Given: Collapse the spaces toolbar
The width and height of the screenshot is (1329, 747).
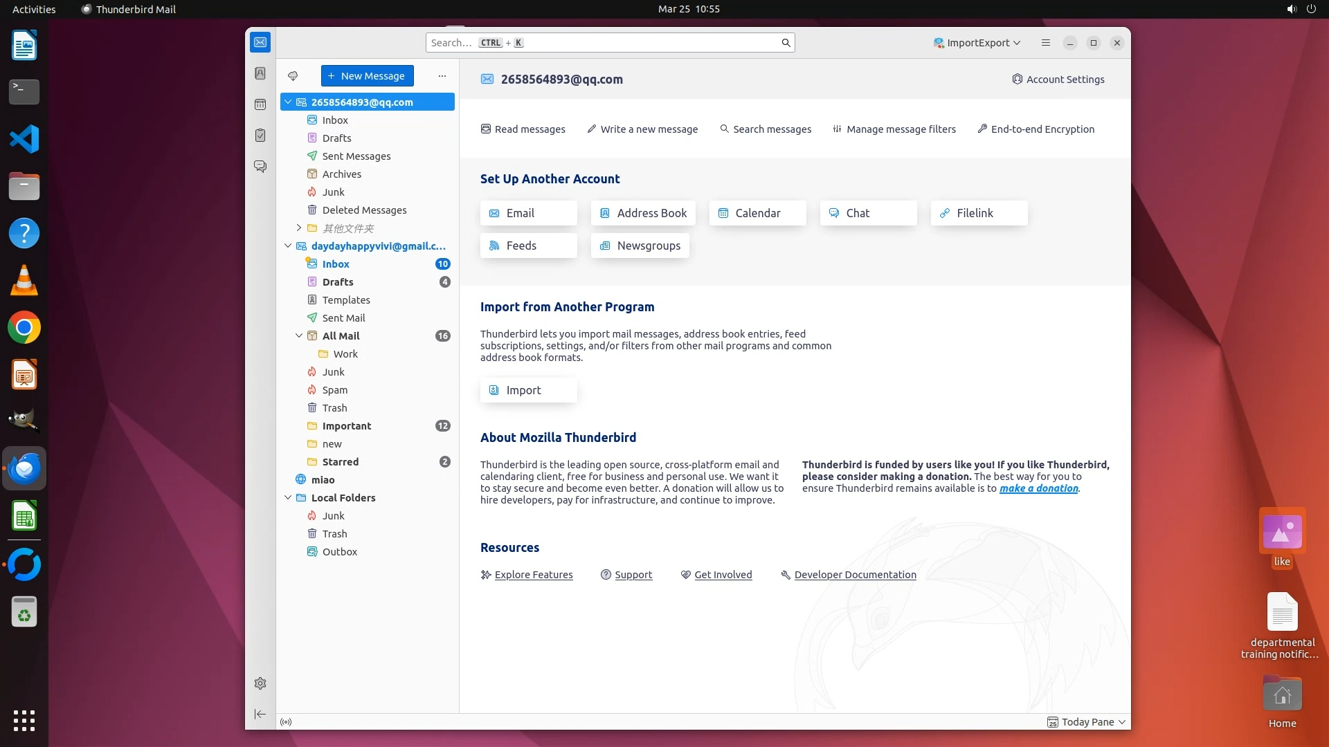Looking at the screenshot, I should coord(260,714).
